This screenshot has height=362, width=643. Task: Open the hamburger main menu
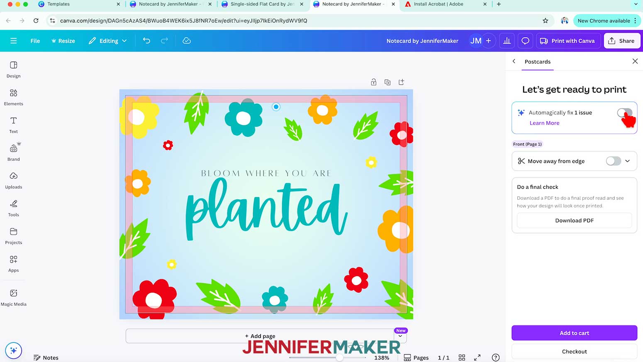(13, 41)
